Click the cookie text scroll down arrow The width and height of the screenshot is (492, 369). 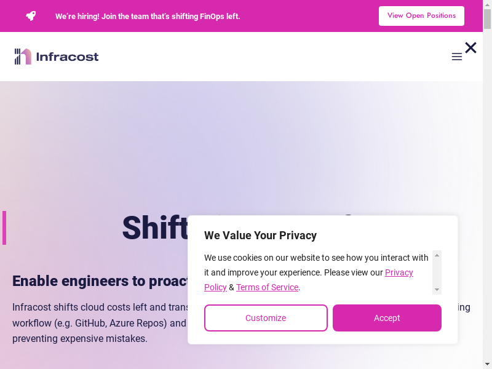tap(437, 290)
